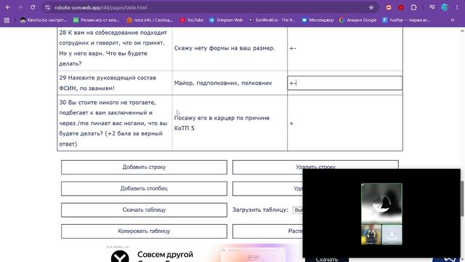Click the large video thumbnail in overlay window
465x262 pixels.
[x=381, y=204]
